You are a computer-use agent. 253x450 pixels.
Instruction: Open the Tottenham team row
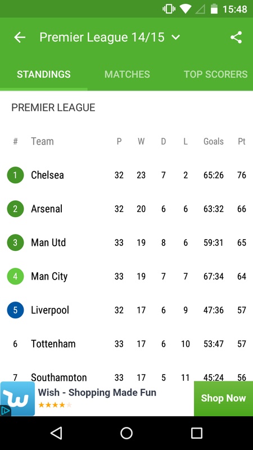click(126, 344)
